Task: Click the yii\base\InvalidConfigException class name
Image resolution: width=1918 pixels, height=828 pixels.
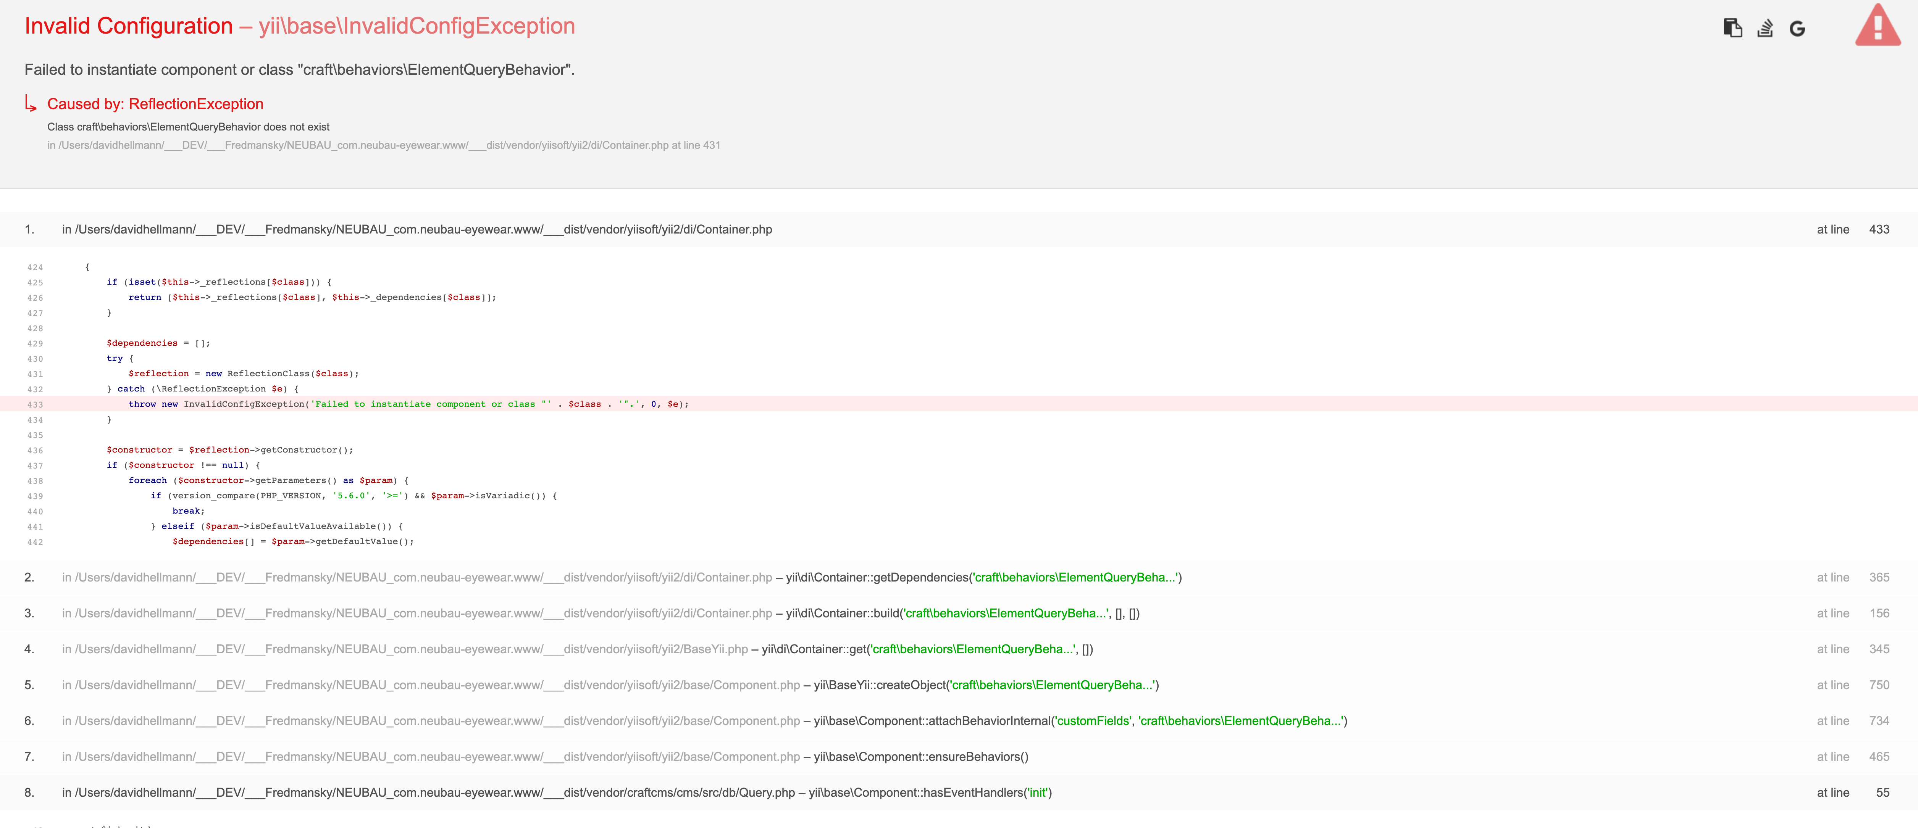Action: [x=415, y=25]
